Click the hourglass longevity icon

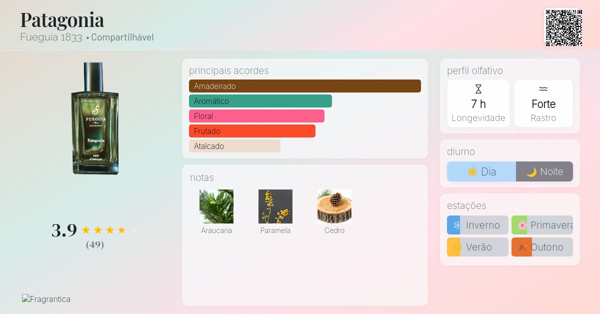click(478, 89)
